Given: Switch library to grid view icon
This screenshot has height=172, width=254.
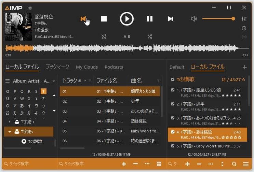Looking at the screenshot, I should pos(159,164).
